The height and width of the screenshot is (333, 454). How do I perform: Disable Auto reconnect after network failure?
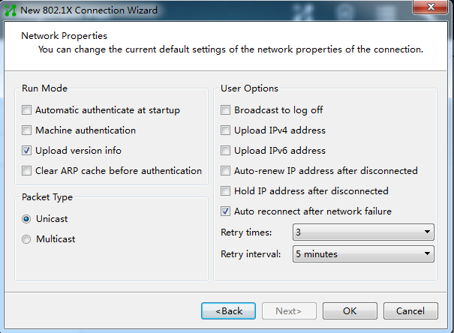[x=225, y=211]
